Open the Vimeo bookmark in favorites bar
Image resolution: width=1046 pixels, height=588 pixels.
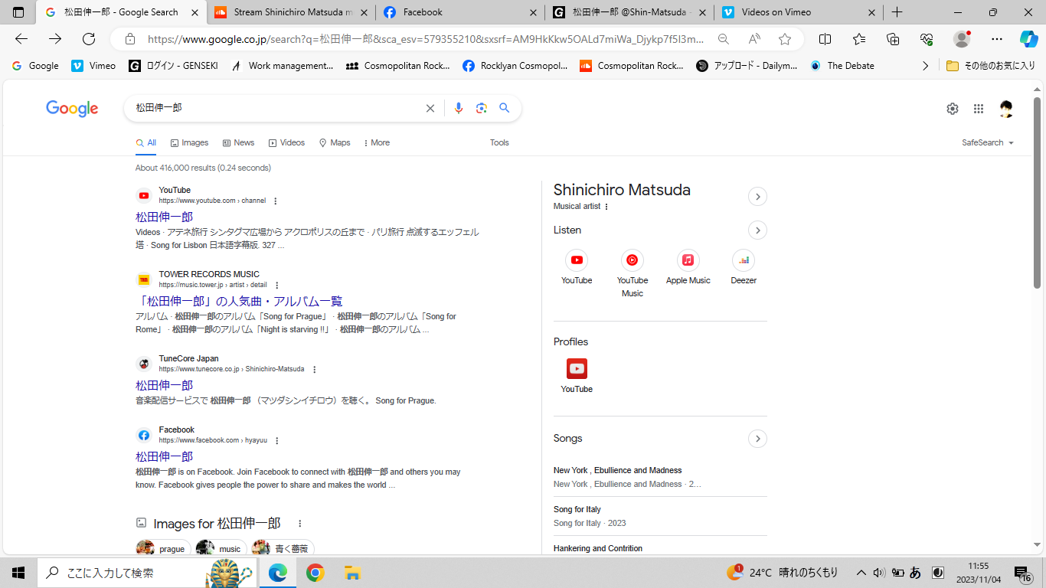point(93,66)
